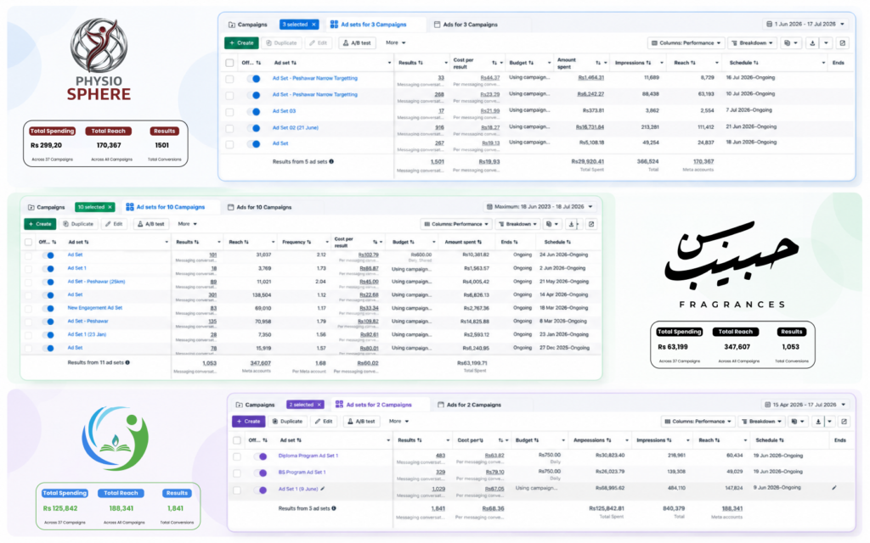The width and height of the screenshot is (870, 543).
Task: Clear the "10 selected" campaign filter
Action: tap(110, 207)
